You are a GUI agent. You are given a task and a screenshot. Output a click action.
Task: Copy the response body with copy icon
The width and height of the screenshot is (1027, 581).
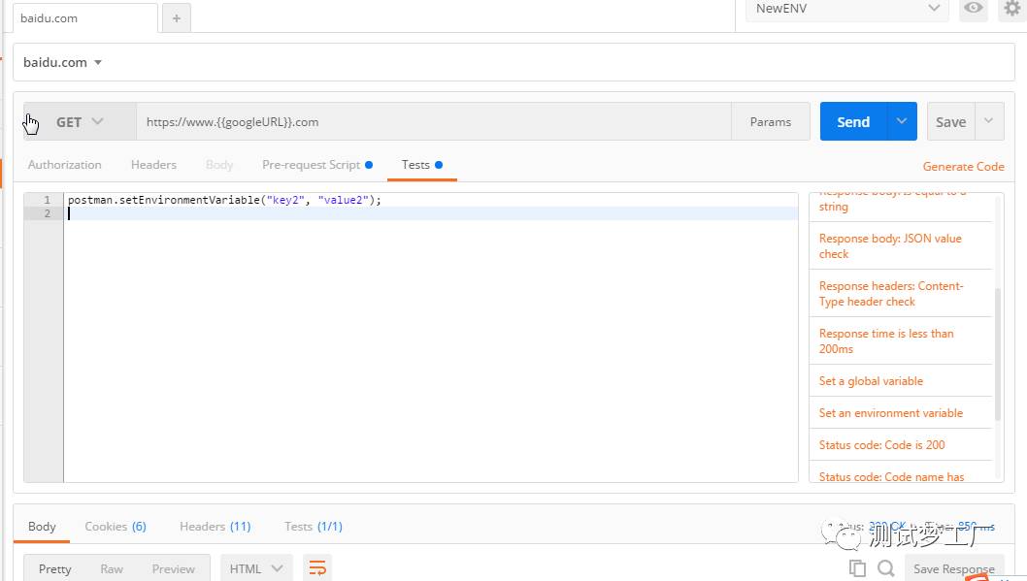(x=857, y=568)
